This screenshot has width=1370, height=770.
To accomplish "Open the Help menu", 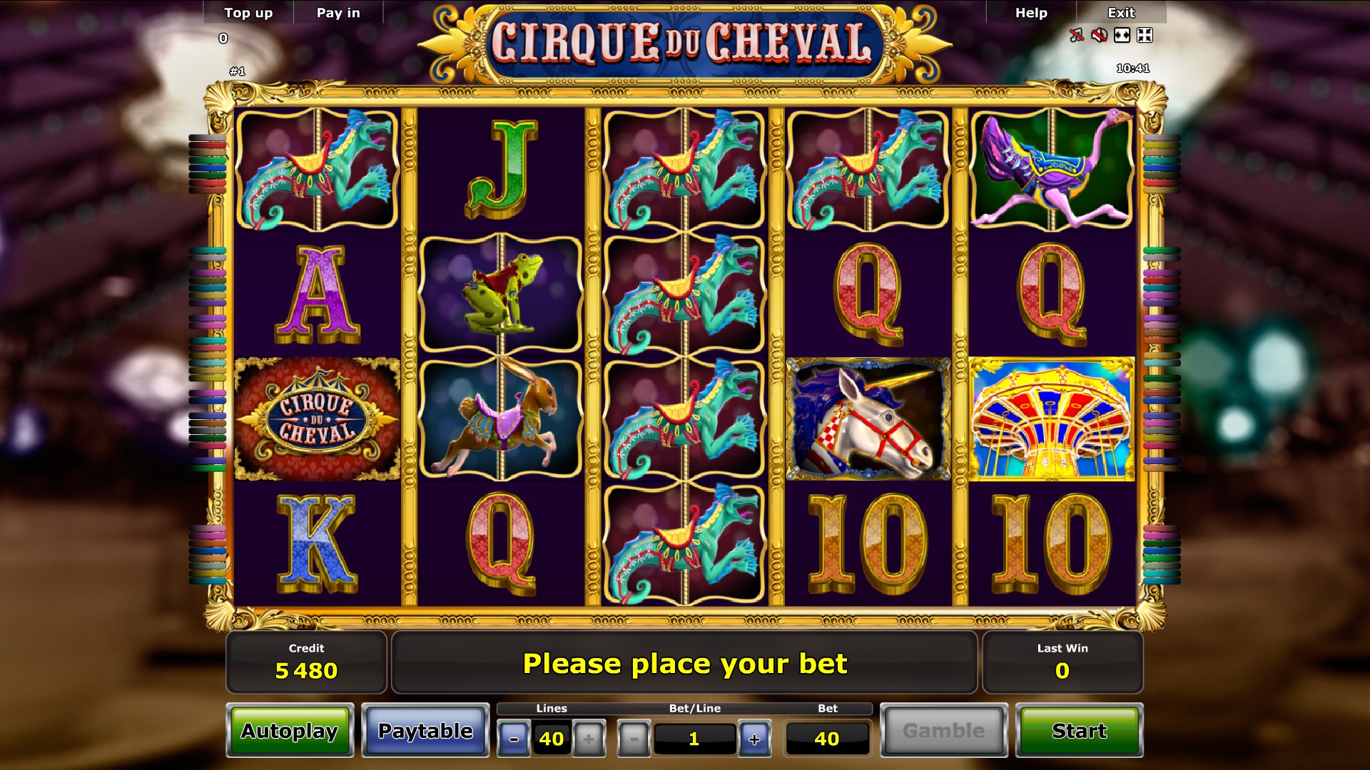I will 1031,13.
